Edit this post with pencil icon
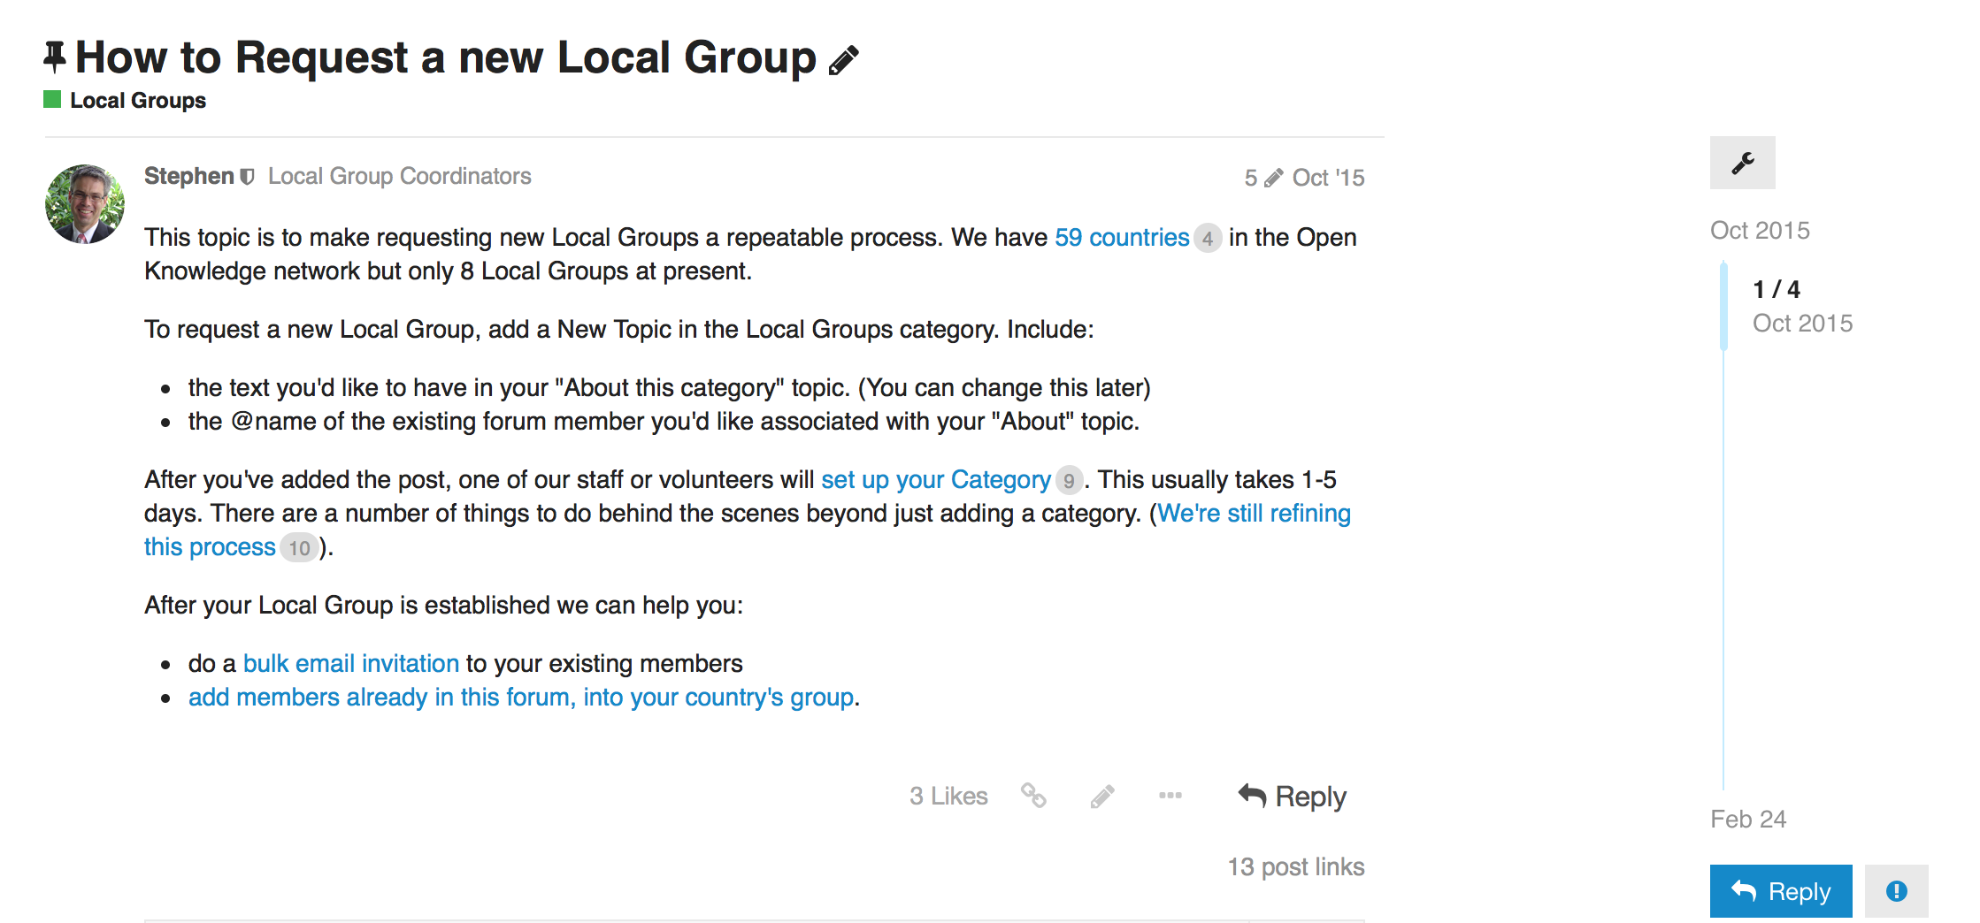The height and width of the screenshot is (923, 1980). pos(1102,796)
